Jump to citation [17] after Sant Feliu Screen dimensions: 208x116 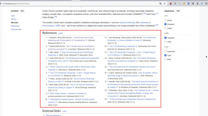point(157,13)
